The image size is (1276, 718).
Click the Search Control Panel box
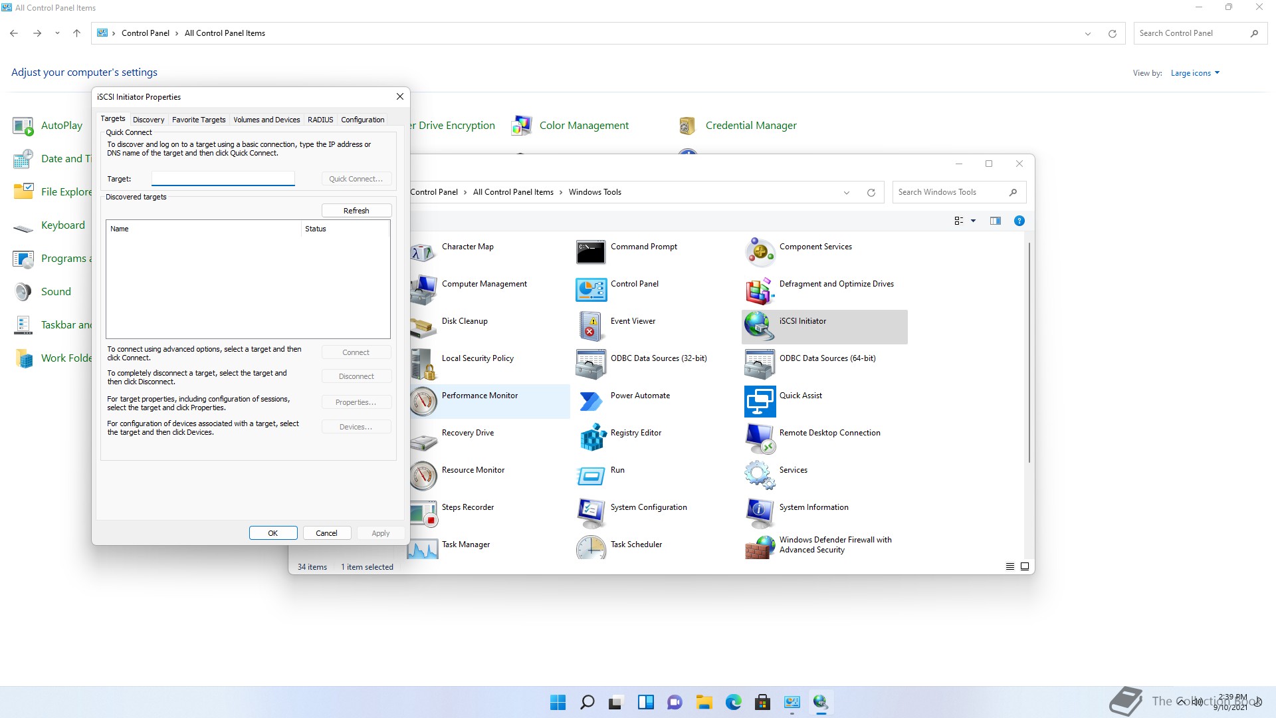[1200, 33]
